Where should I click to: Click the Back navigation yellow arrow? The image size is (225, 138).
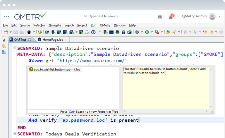point(211,32)
